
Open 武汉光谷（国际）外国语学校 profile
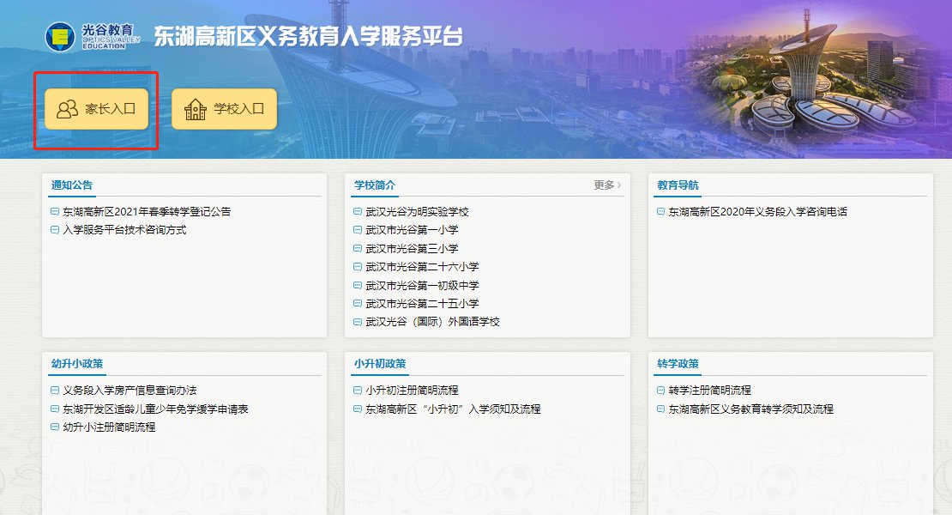(433, 321)
